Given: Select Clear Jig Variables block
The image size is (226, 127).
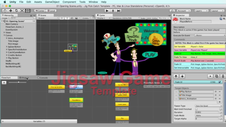Looking at the screenshot, I should [56, 87].
